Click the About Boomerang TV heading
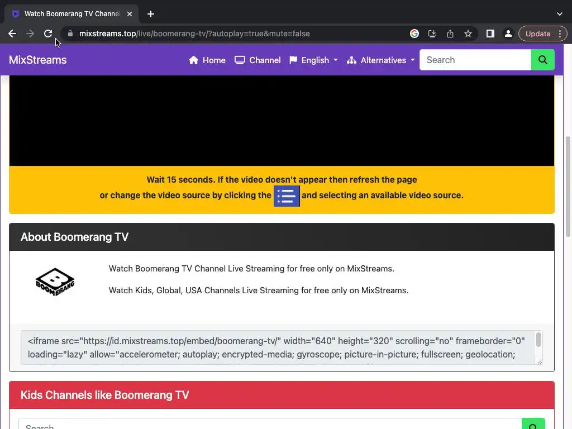572x429 pixels. click(74, 237)
